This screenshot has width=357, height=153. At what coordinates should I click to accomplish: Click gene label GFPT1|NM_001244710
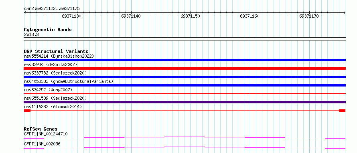click(x=46, y=134)
